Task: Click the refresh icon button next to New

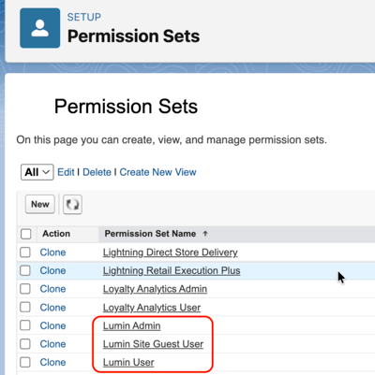Action: tap(72, 205)
